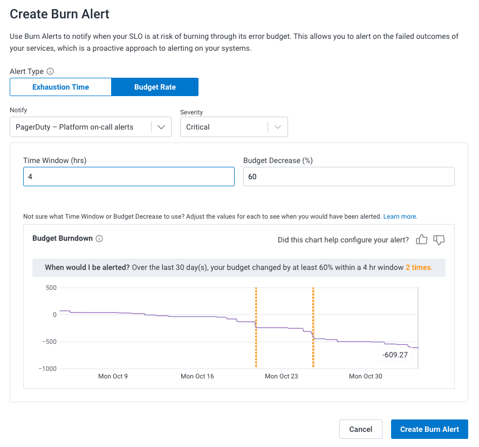The height and width of the screenshot is (447, 479).
Task: Click the Budget Burndown info icon
Action: 99,239
